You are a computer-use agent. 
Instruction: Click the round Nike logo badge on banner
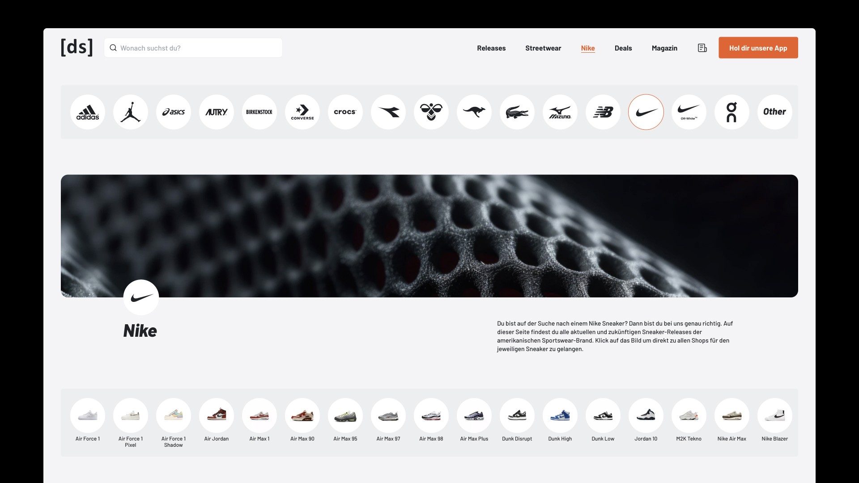tap(141, 297)
